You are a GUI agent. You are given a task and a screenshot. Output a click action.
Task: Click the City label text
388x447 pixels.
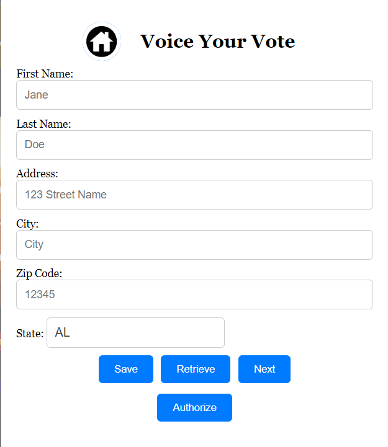tap(27, 224)
